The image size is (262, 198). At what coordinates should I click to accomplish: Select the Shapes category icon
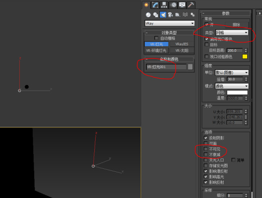click(x=155, y=15)
